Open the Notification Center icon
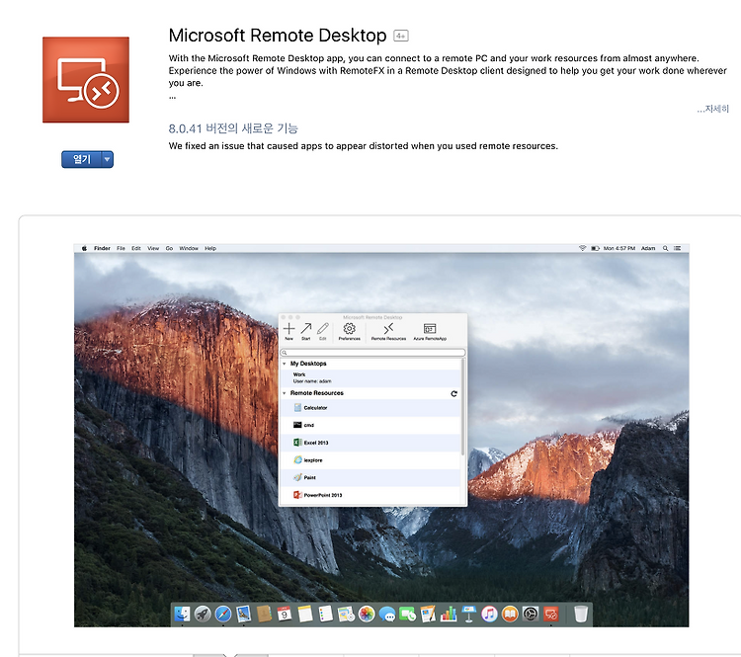741x657 pixels. [x=677, y=248]
